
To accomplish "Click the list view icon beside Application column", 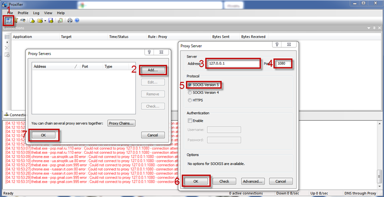I will click(x=7, y=36).
